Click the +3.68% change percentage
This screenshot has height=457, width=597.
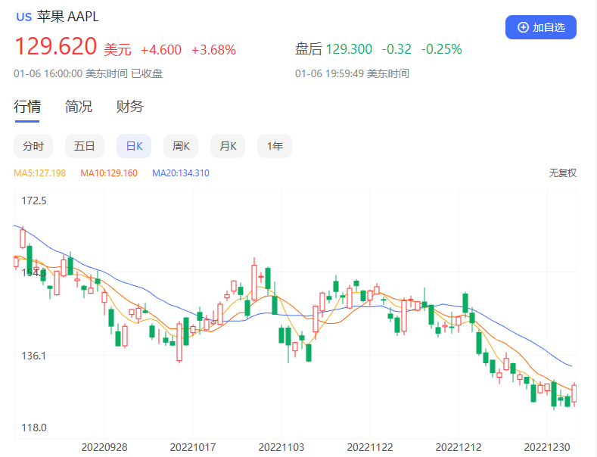click(213, 50)
